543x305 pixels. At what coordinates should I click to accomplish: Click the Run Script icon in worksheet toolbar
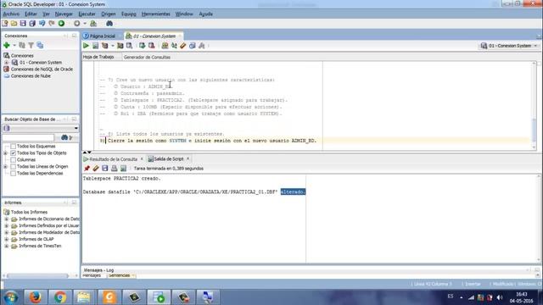tap(95, 46)
